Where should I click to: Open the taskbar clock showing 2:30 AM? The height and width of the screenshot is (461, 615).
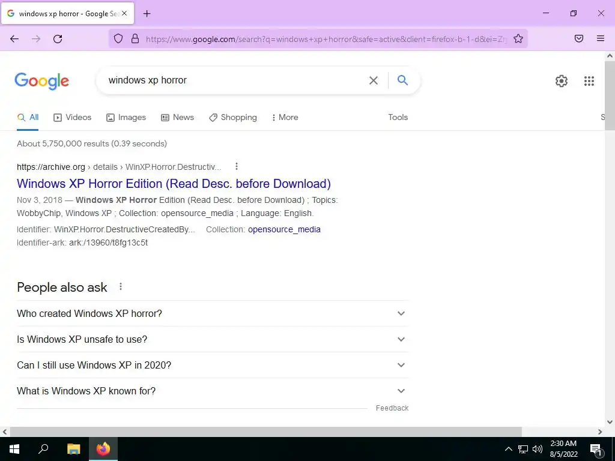coord(563,449)
